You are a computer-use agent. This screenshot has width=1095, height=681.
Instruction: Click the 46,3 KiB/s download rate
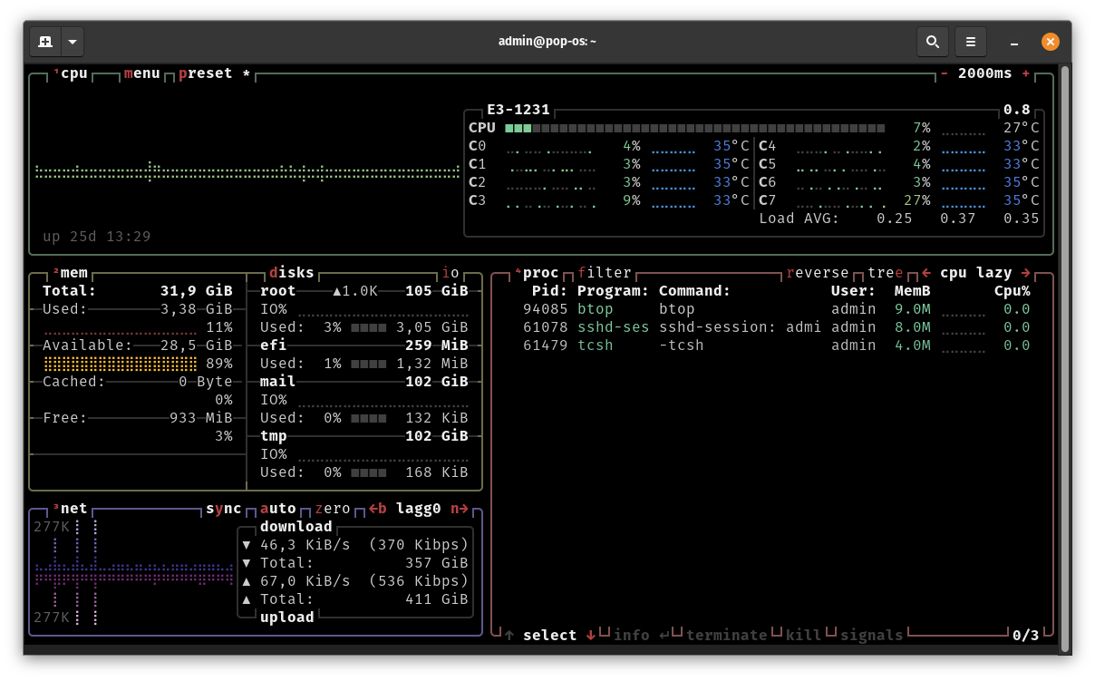305,545
